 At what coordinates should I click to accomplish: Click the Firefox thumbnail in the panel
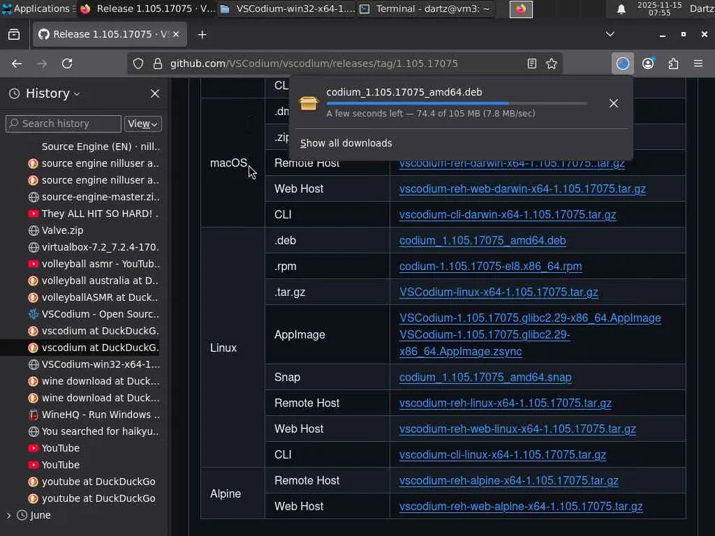pos(521,9)
